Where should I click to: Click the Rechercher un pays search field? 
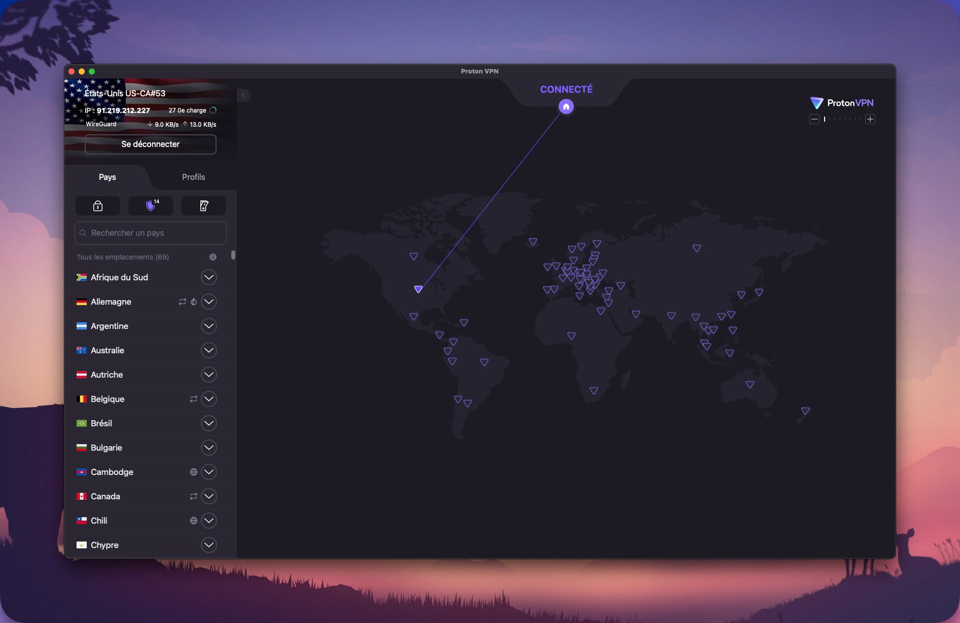point(151,233)
